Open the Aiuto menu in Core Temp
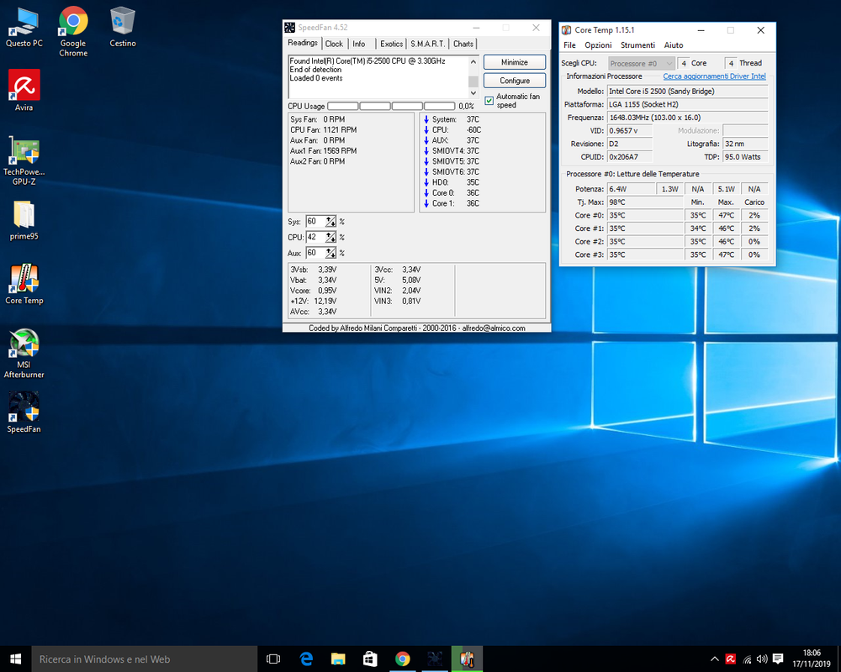Image resolution: width=841 pixels, height=672 pixels. coord(674,45)
